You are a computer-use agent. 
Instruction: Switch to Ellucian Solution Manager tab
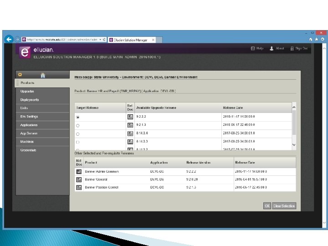(x=131, y=40)
